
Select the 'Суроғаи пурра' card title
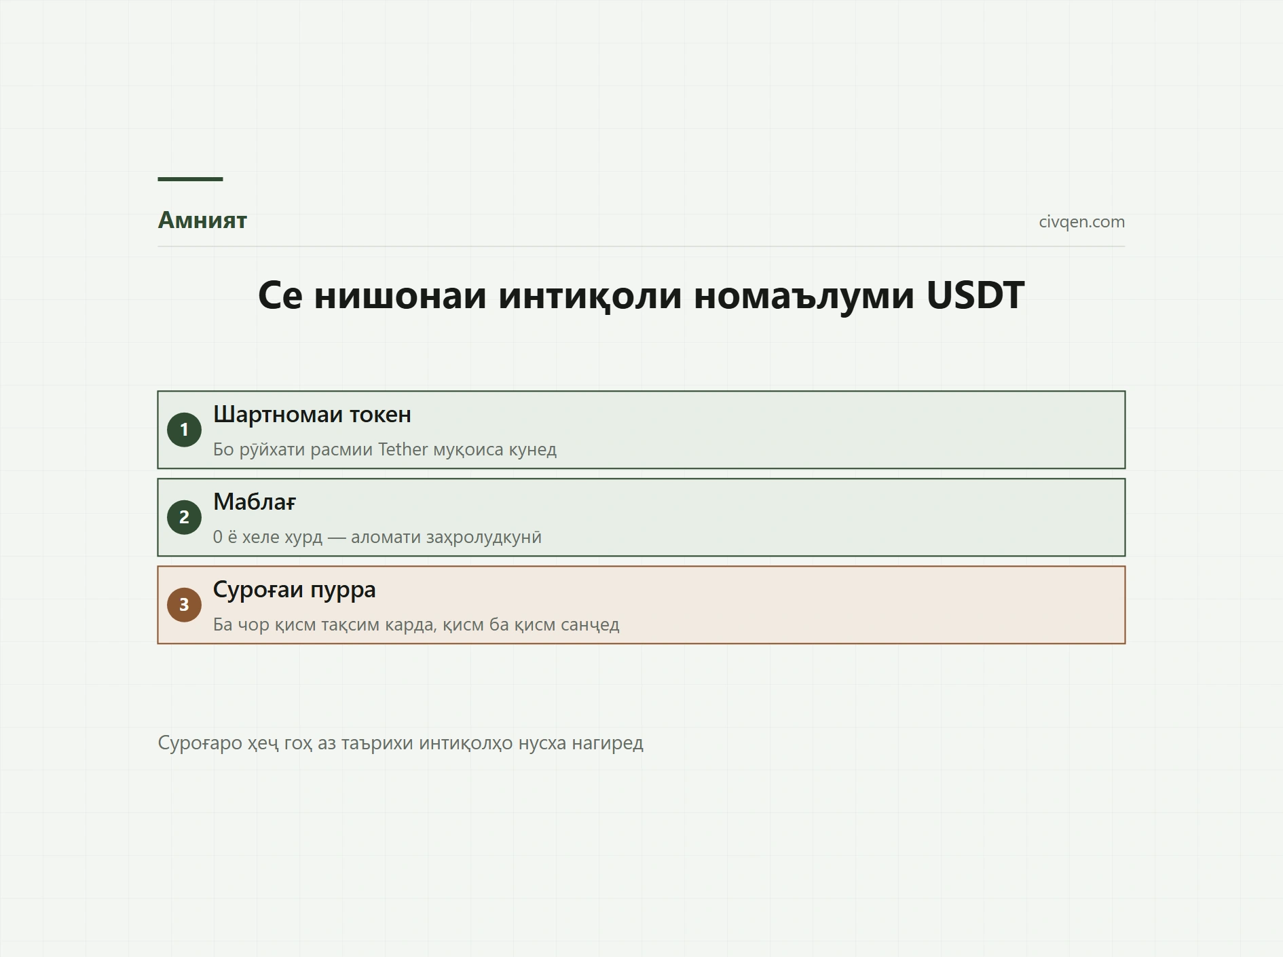[x=295, y=590]
